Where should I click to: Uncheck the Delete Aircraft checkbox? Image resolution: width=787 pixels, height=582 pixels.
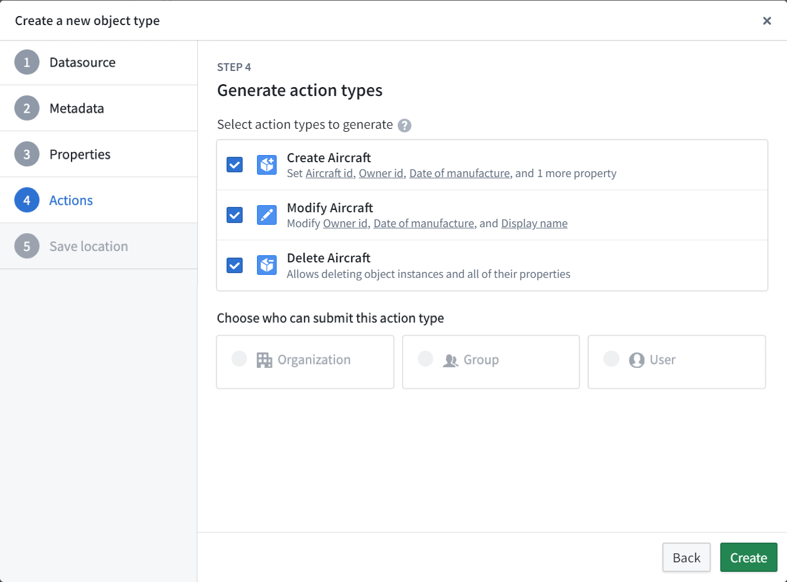coord(235,265)
